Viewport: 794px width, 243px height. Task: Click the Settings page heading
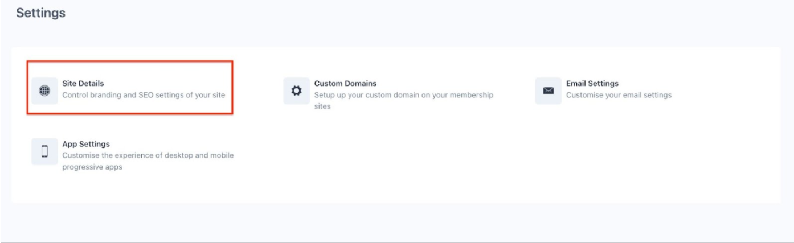pyautogui.click(x=40, y=13)
